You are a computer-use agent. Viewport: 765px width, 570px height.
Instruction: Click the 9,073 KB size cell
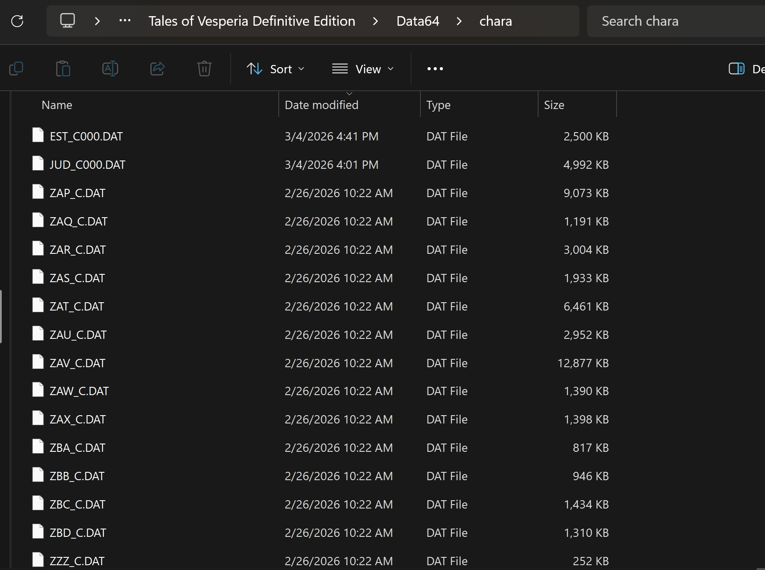coord(586,193)
